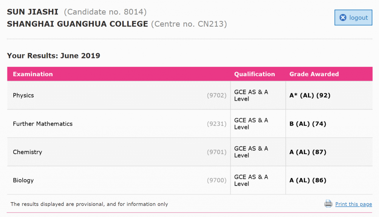379x217 pixels.
Task: Click the Further Mathematics grade B (AL) (74)
Action: pos(308,124)
